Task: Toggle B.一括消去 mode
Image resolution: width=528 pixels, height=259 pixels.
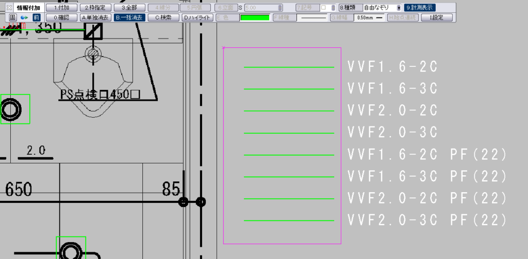Action: coord(129,17)
